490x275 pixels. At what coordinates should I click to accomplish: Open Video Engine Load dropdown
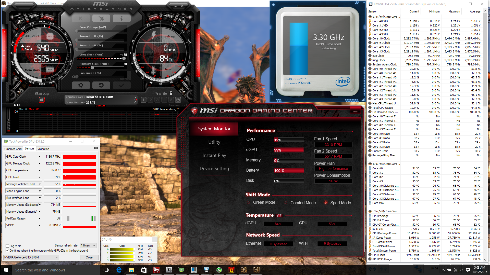(x=40, y=191)
